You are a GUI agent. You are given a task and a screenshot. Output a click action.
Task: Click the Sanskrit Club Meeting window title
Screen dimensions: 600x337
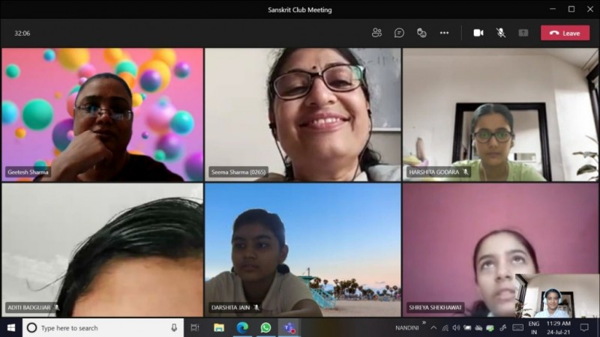(x=299, y=10)
